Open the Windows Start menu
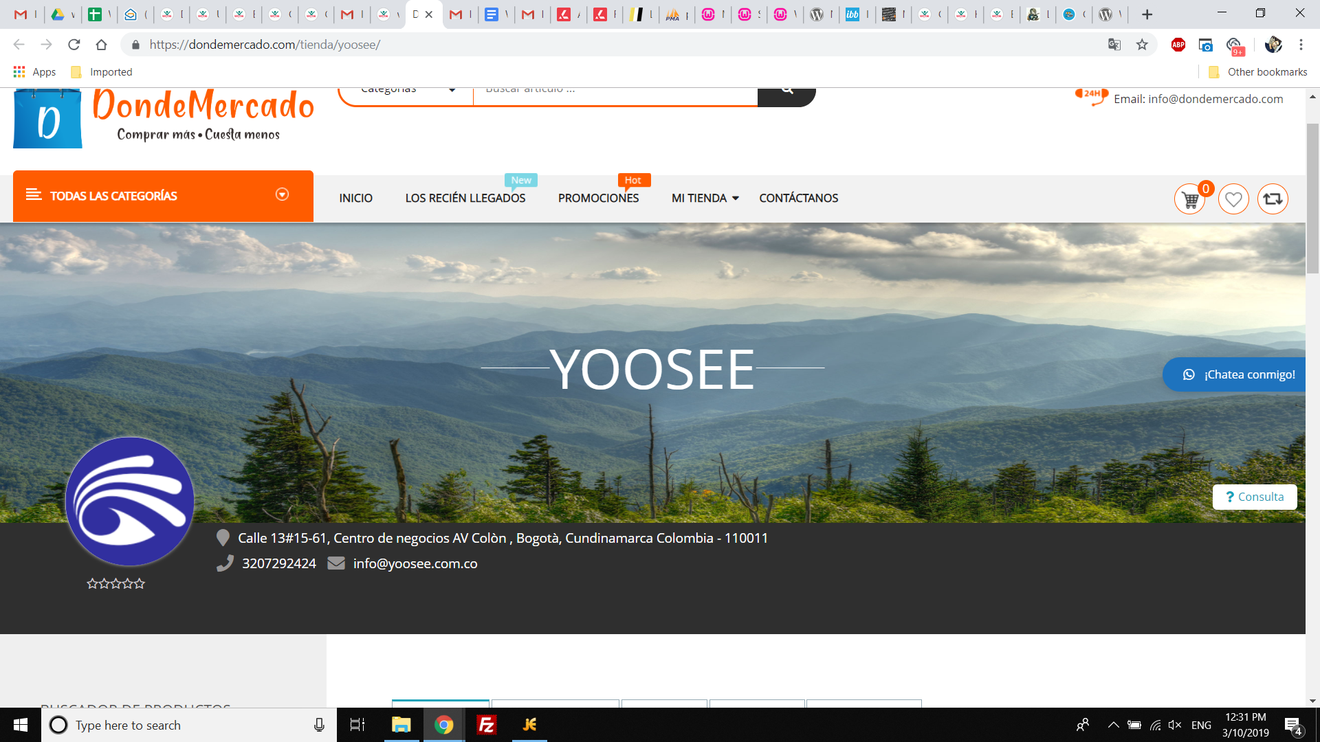This screenshot has height=742, width=1320. pos(21,725)
